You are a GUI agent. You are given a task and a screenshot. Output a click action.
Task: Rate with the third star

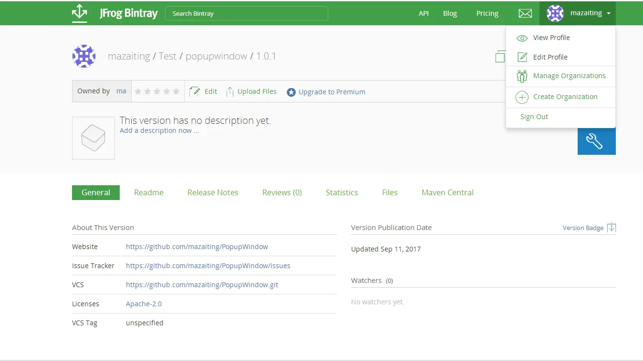(x=157, y=91)
